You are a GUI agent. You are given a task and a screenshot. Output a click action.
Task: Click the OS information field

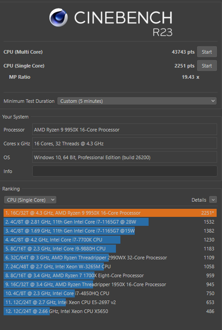tap(125, 157)
